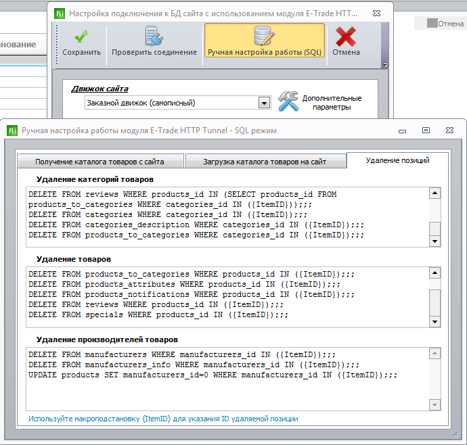Click the red X Отмена toolbar icon
This screenshot has width=467, height=445.
coord(346,37)
